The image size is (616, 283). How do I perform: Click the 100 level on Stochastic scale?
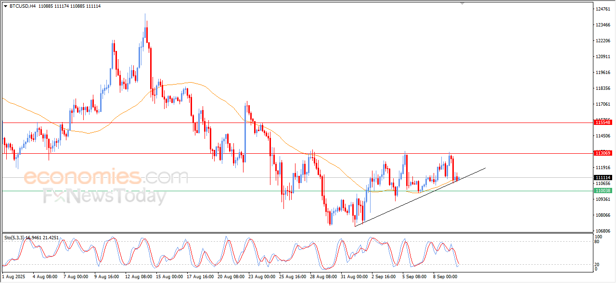point(599,237)
